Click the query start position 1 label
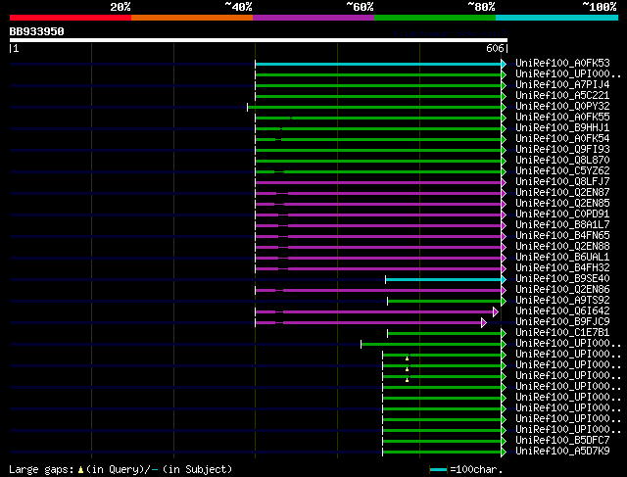This screenshot has width=627, height=477. 16,48
